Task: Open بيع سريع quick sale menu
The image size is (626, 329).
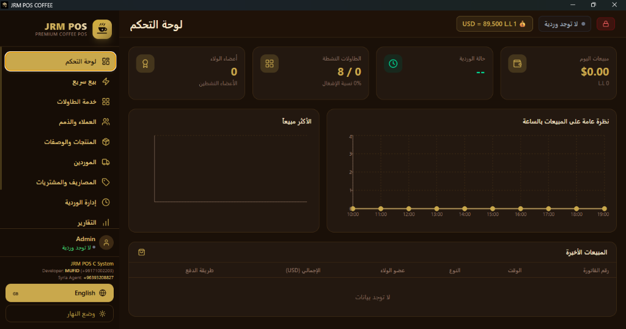Action: click(61, 82)
